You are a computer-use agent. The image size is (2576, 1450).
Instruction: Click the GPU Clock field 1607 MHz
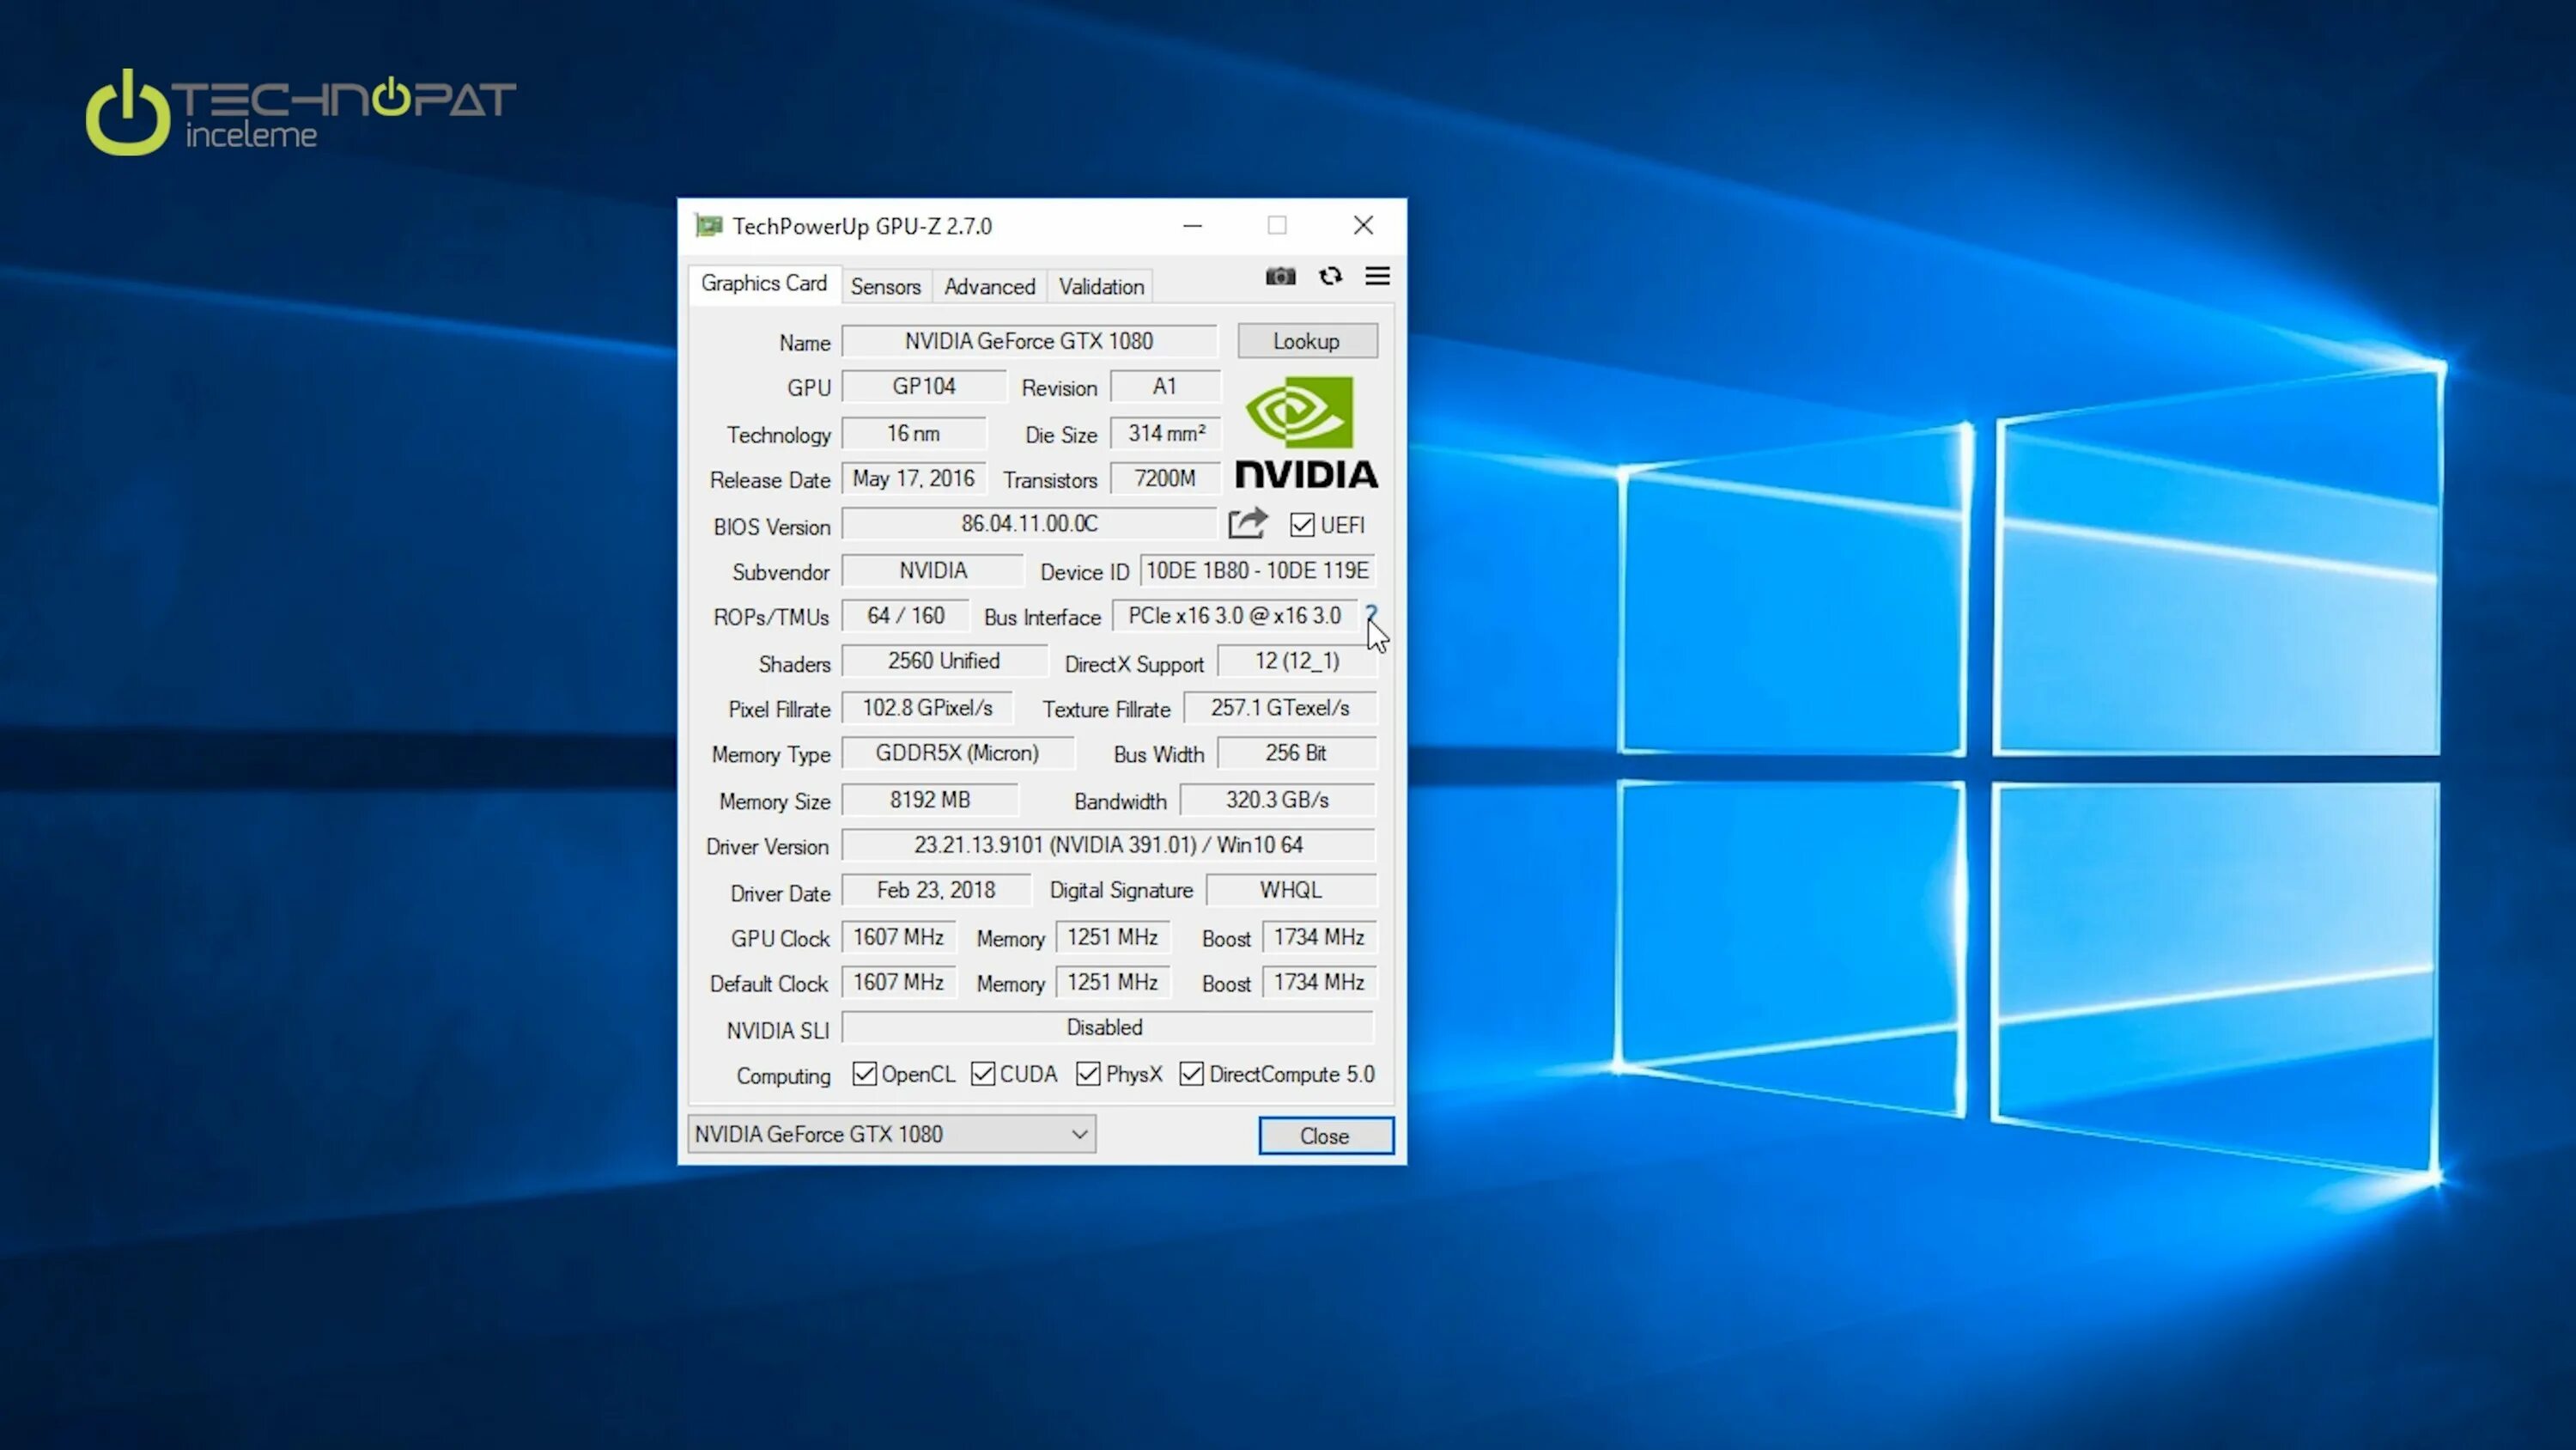[x=898, y=936]
